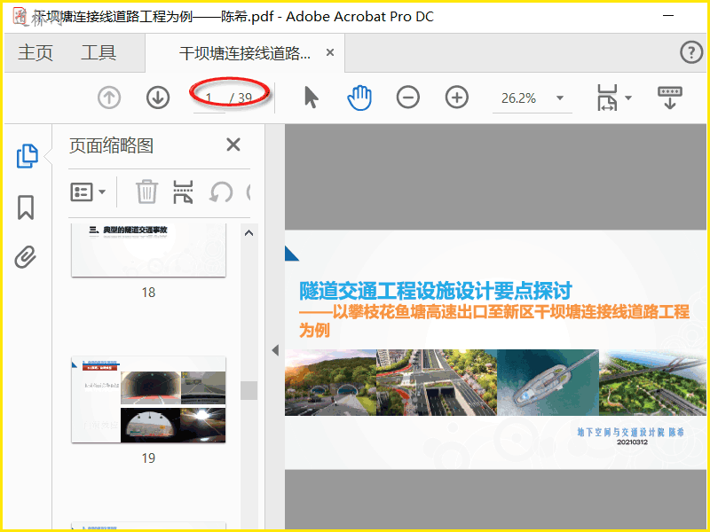Select page 18 thumbnail
Viewport: 710px width, 532px height.
pos(148,250)
